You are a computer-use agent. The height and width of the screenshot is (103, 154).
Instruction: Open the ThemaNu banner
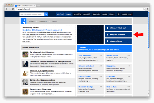pyautogui.click(x=104, y=49)
